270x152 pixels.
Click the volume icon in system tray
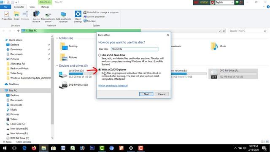point(245,148)
